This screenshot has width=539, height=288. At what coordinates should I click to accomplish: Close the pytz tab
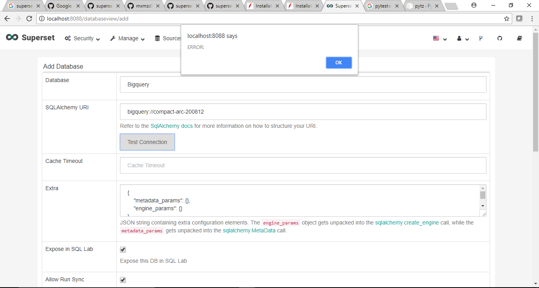(x=436, y=6)
